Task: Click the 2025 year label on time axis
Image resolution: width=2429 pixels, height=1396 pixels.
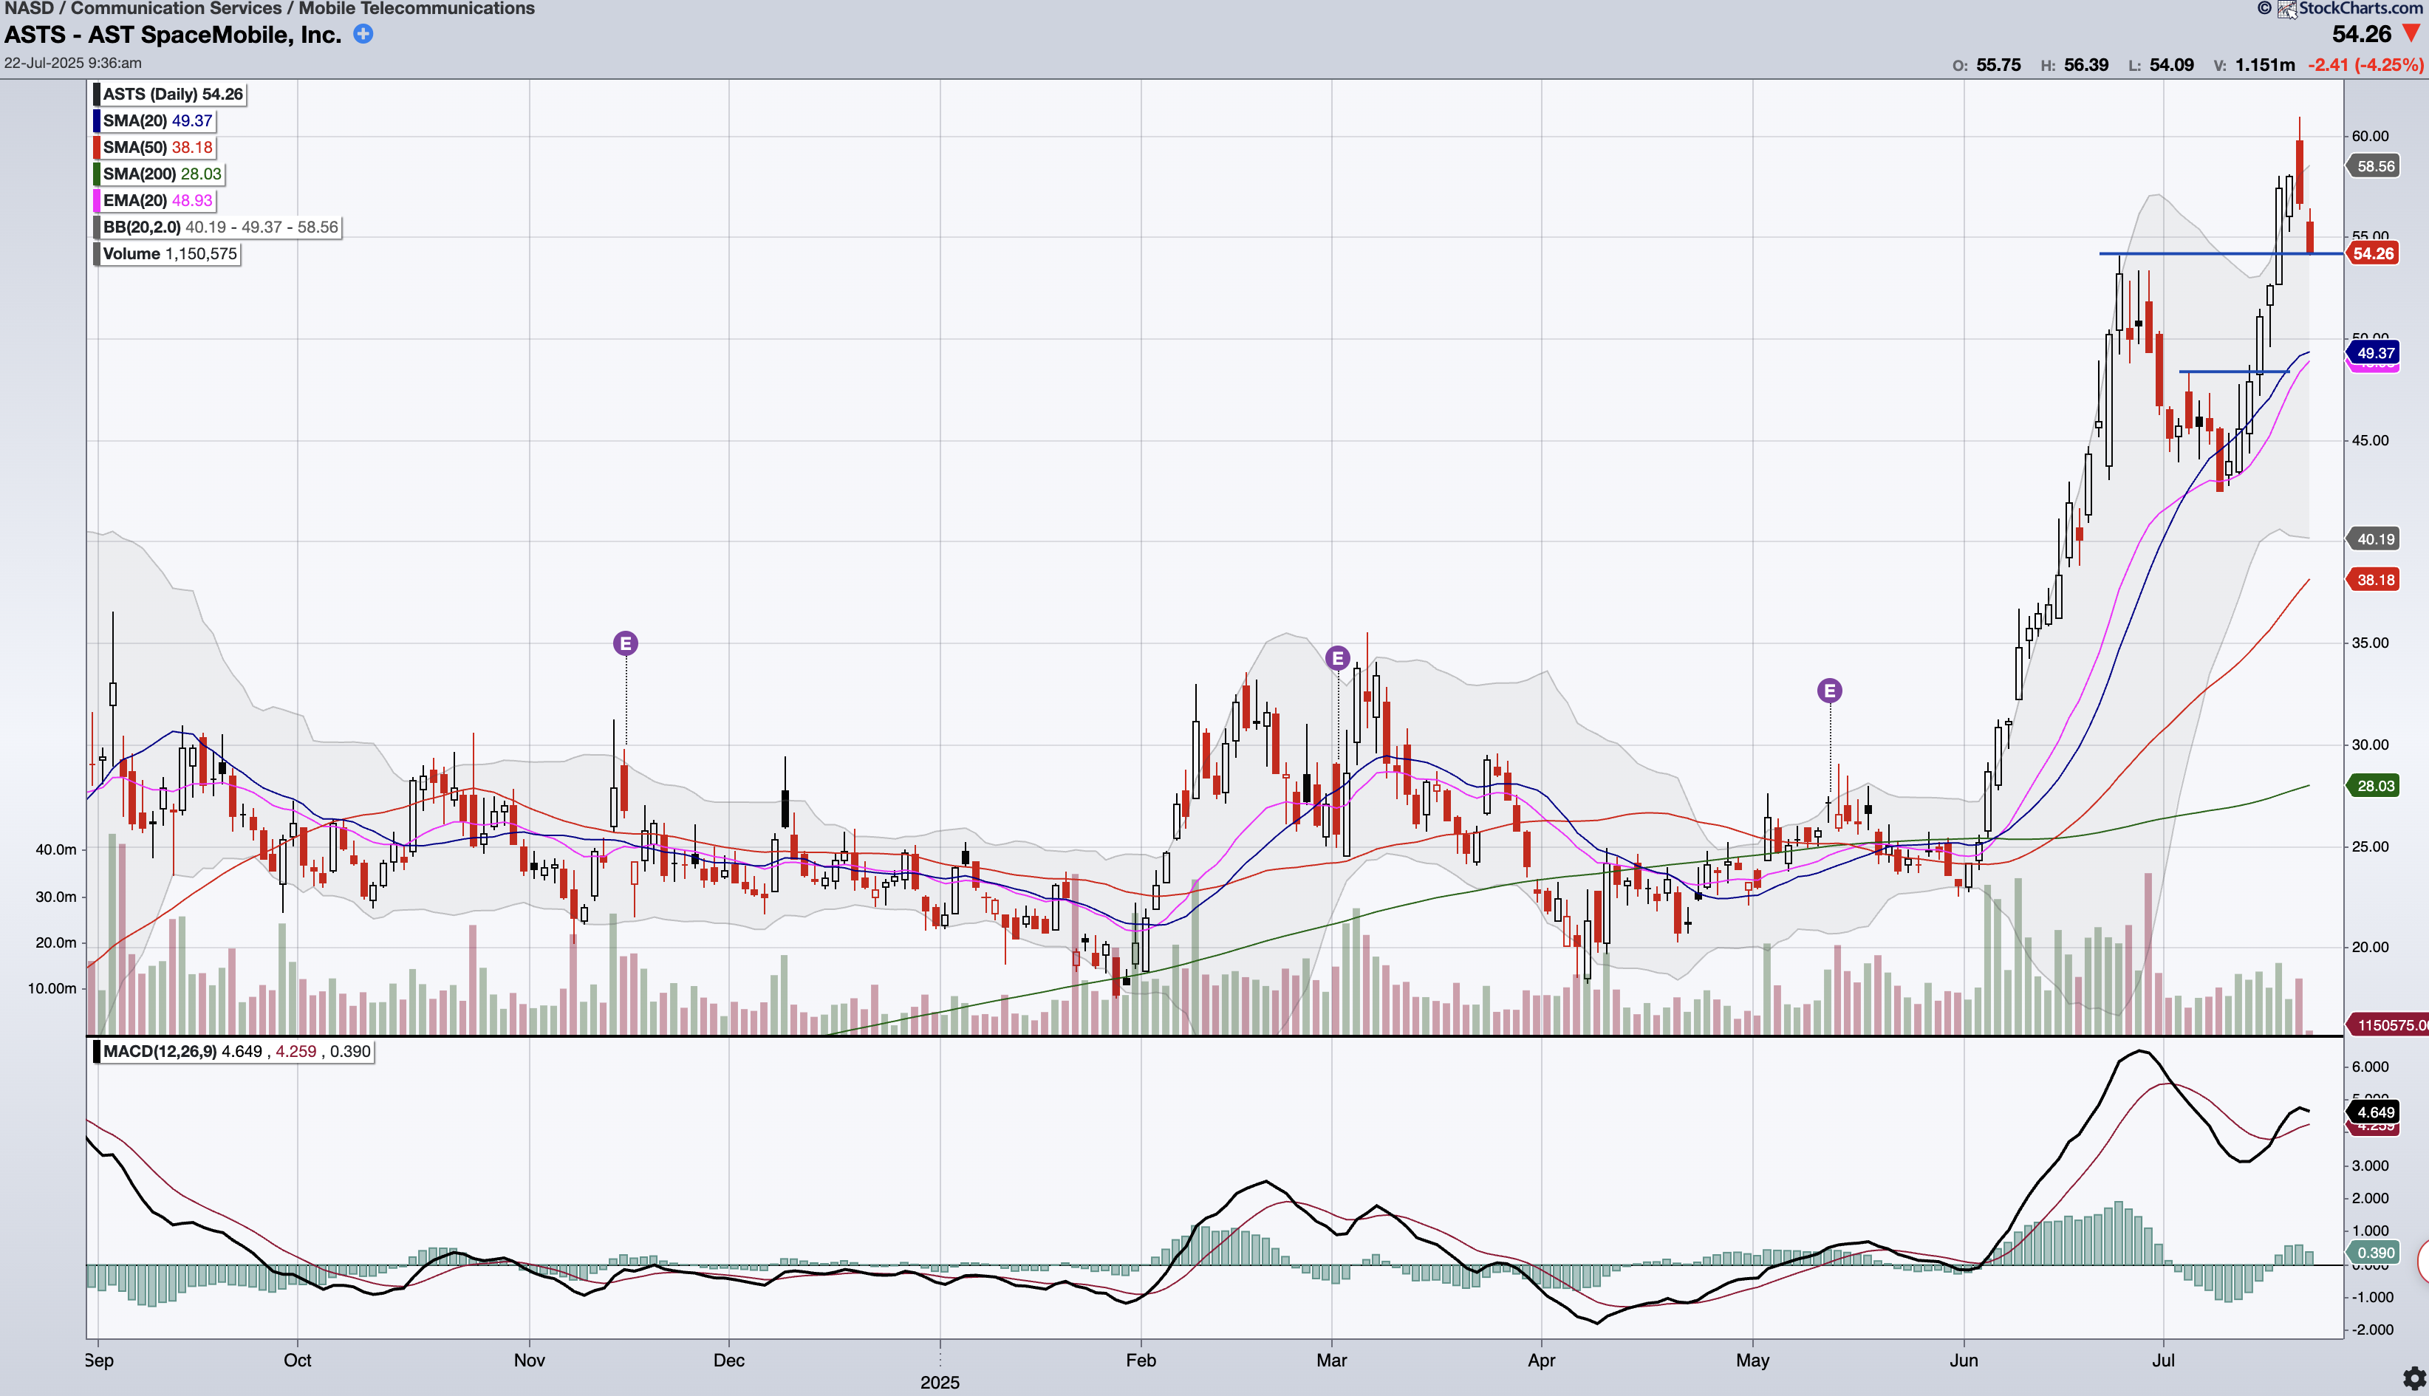Action: coord(939,1382)
